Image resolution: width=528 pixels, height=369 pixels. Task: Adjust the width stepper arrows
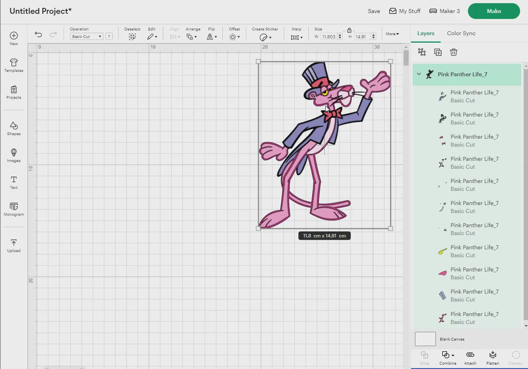point(340,37)
